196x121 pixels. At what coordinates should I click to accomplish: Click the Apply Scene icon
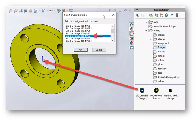(x=64, y=11)
